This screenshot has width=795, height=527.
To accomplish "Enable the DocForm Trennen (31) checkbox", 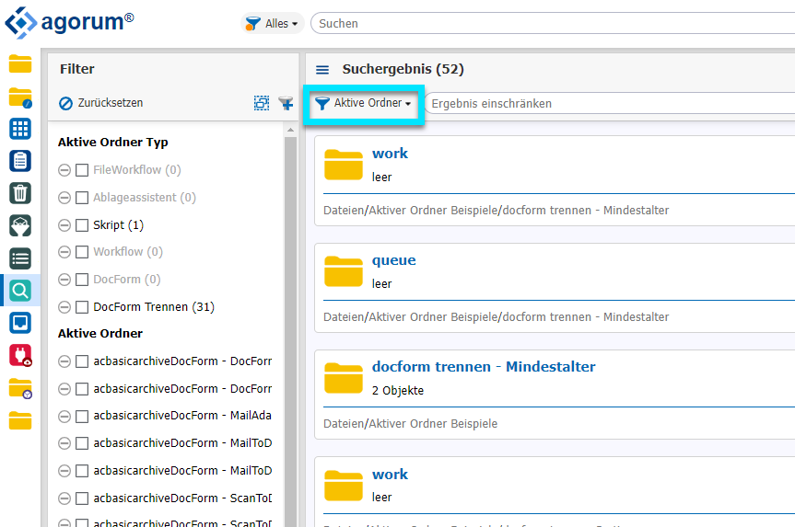I will coord(82,307).
